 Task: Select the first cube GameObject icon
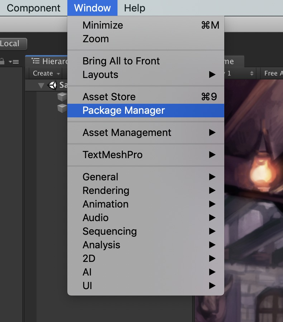pos(62,97)
